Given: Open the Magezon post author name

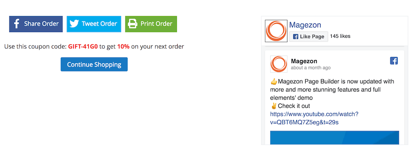Looking at the screenshot, I should click(304, 61).
